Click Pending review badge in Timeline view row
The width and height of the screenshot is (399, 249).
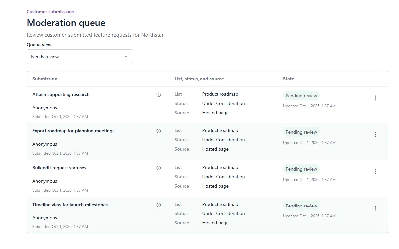point(301,206)
